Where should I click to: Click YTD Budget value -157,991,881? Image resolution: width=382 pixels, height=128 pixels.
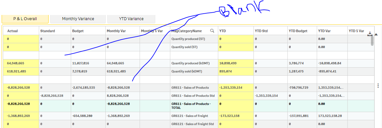tap(299, 116)
